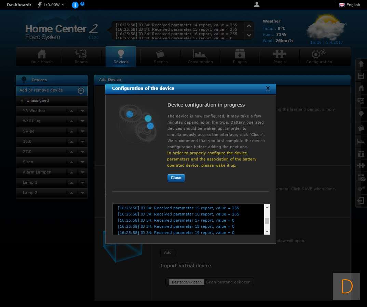The height and width of the screenshot is (307, 367).
Task: Move YR Weather up
Action: tap(72, 111)
